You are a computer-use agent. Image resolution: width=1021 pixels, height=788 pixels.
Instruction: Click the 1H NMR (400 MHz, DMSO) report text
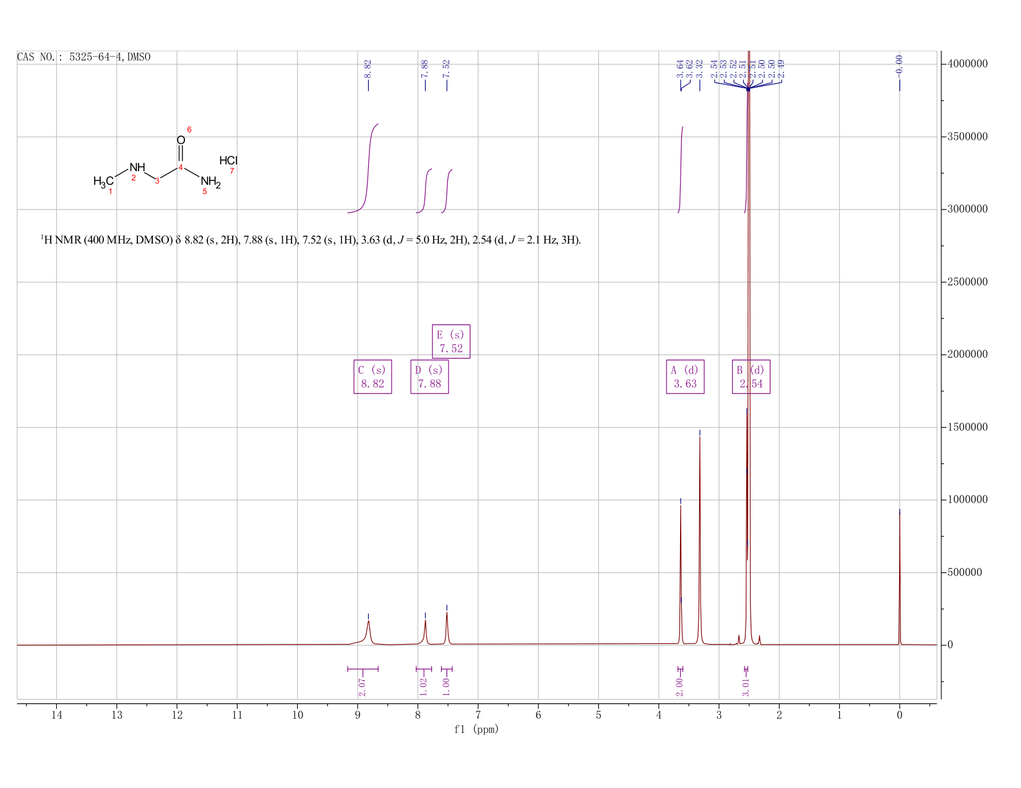pyautogui.click(x=311, y=240)
